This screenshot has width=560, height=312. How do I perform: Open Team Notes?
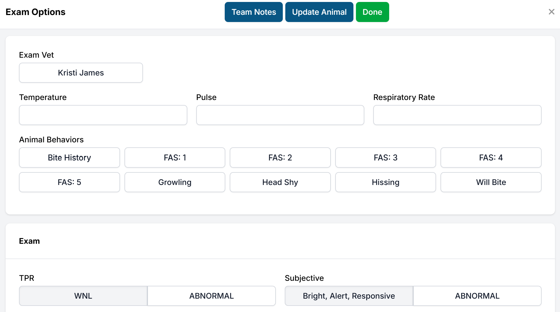pyautogui.click(x=253, y=12)
